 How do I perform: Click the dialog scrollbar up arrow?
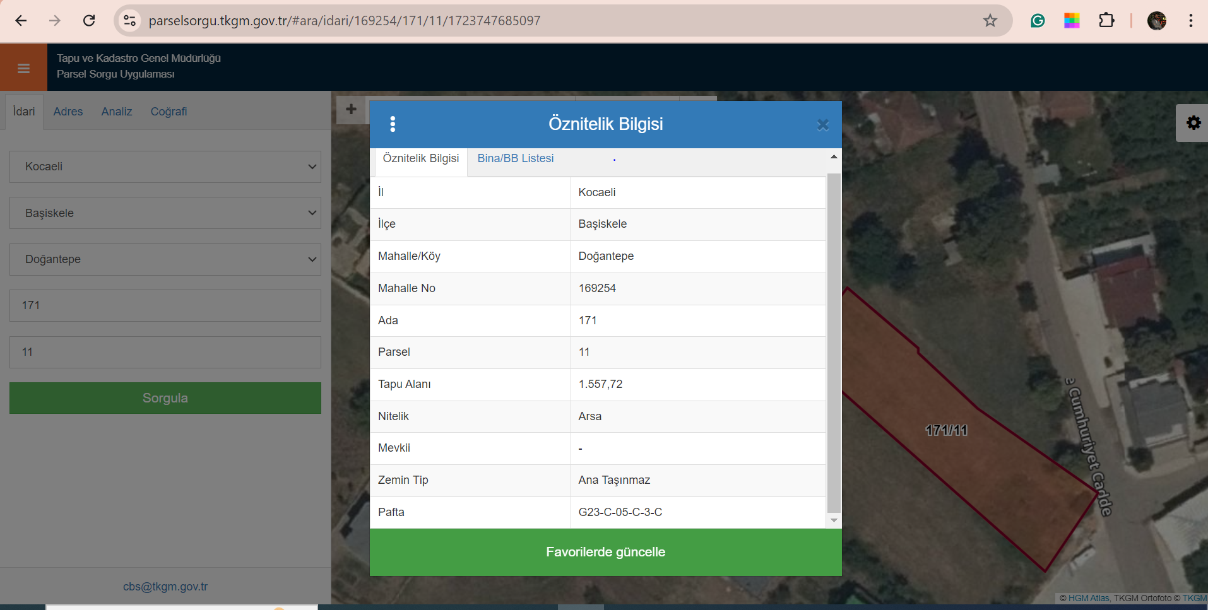coord(834,156)
